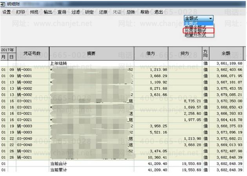The image size is (247, 176).
Task: Click debit amount 3,958.25
Action: 158,126
